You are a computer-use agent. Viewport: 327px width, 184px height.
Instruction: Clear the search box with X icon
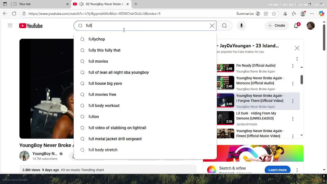[x=212, y=26]
